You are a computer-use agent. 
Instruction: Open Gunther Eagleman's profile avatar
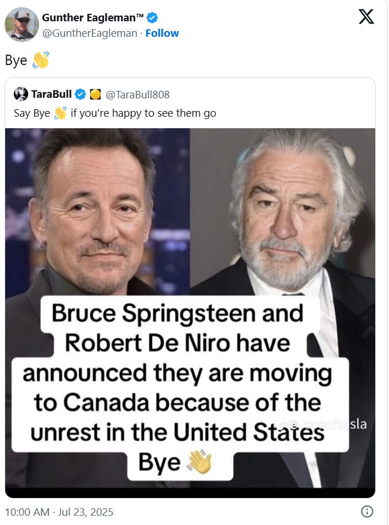pos(21,24)
